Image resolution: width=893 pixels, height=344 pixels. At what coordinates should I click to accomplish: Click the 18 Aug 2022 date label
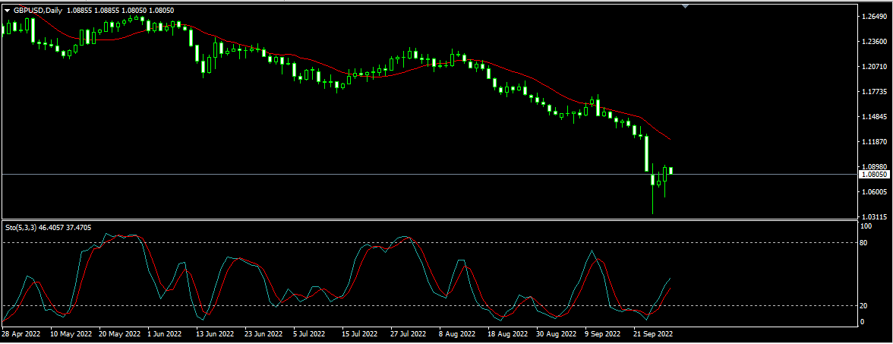(507, 334)
